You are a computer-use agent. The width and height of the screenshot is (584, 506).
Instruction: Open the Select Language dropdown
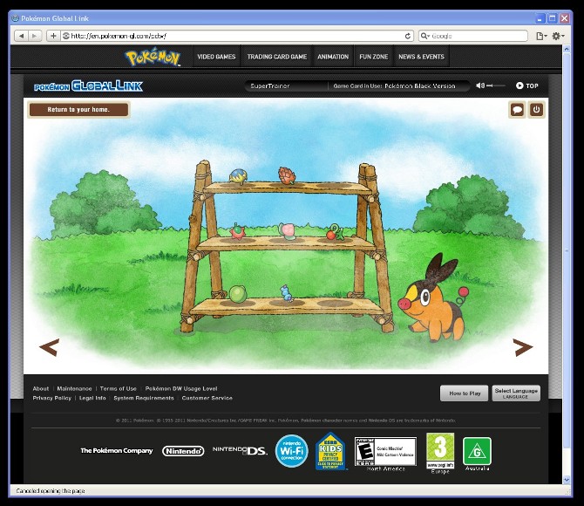tap(516, 393)
